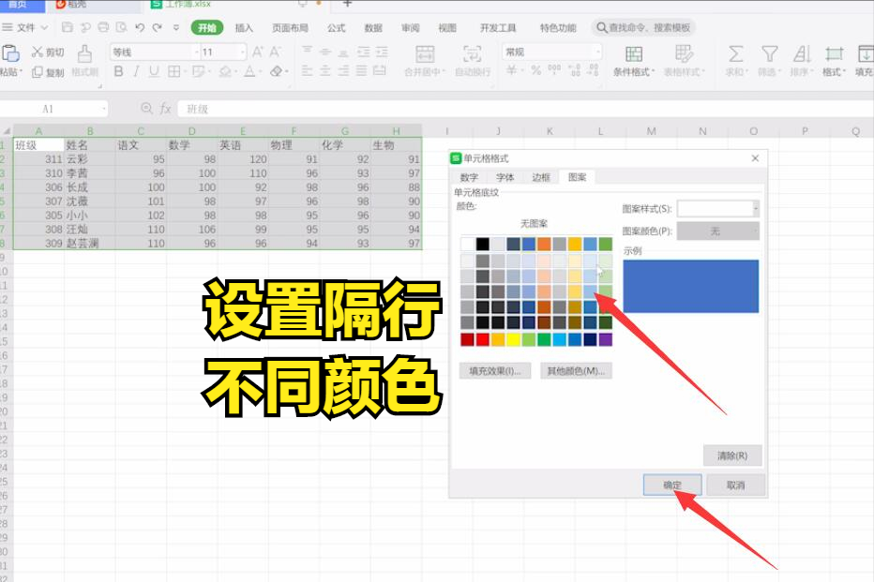Click the fx insert function icon

coord(166,108)
